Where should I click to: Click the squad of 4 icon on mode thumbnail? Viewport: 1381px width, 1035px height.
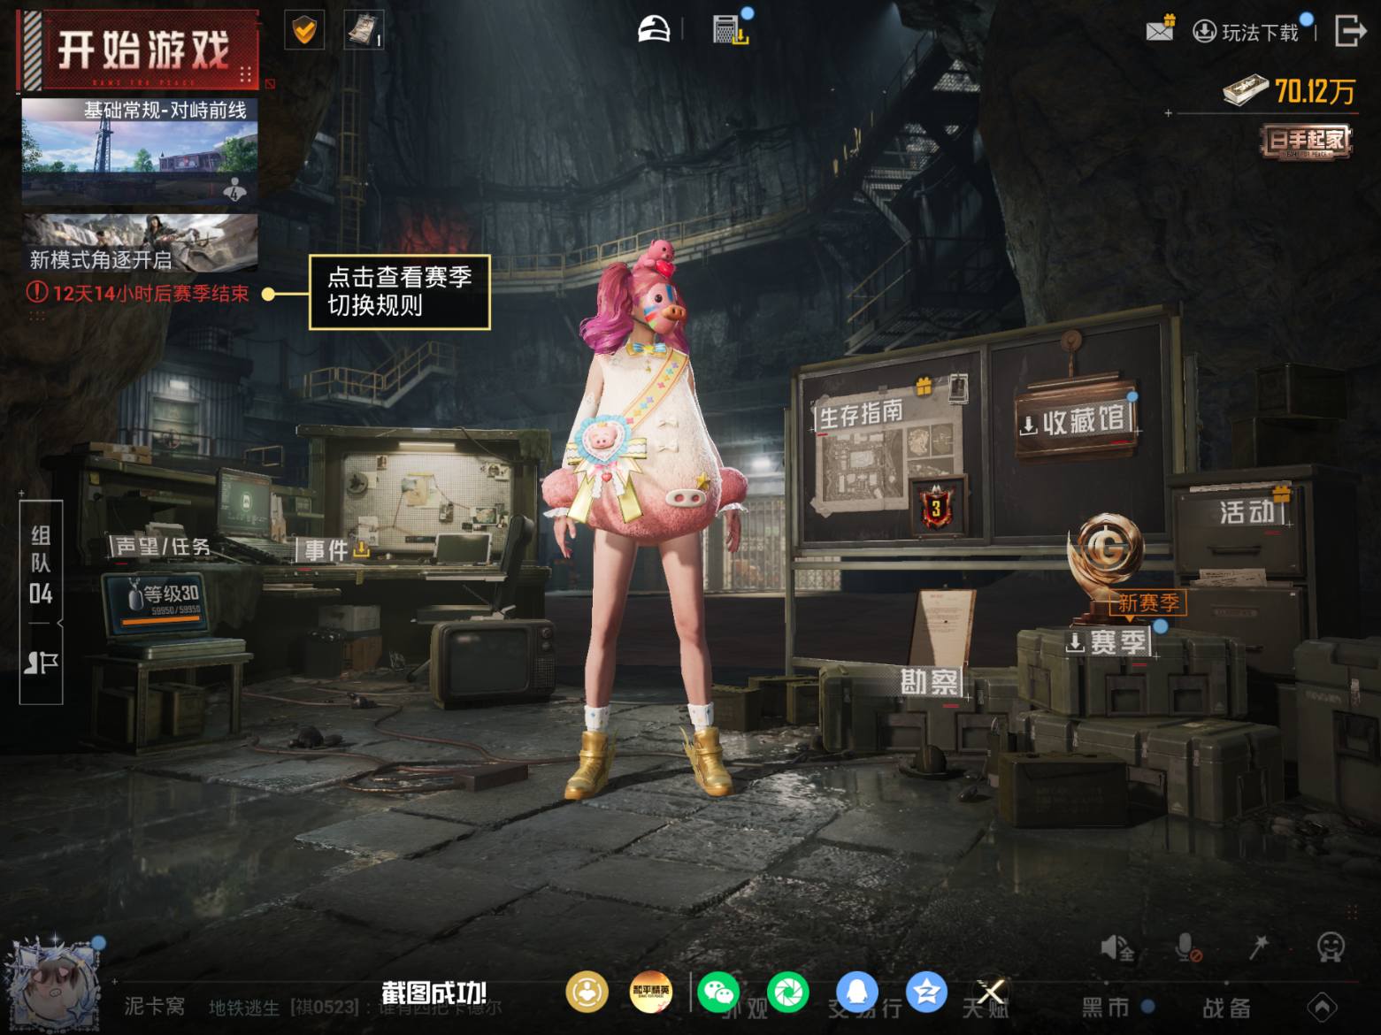(x=235, y=188)
